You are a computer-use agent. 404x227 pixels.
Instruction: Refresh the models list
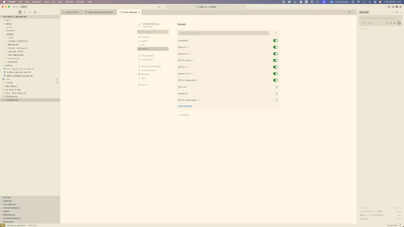pos(276,33)
